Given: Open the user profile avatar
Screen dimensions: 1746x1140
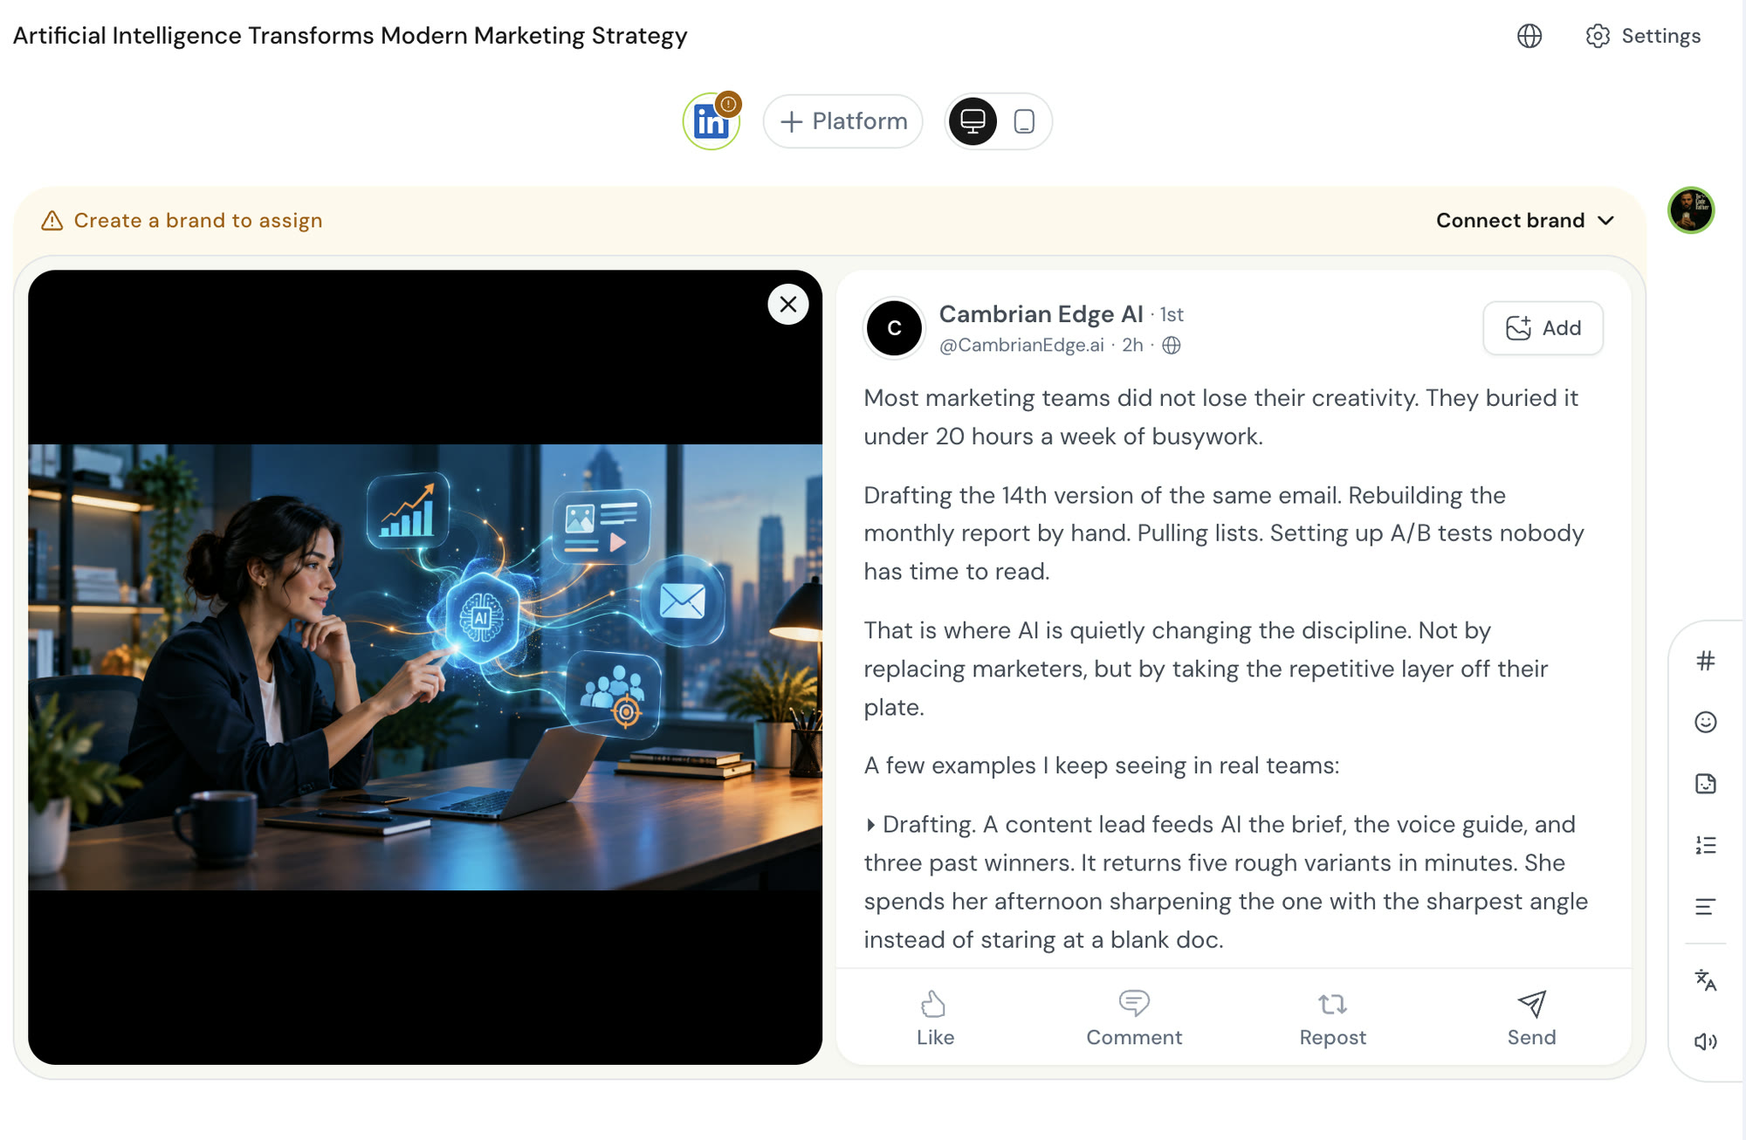Looking at the screenshot, I should [1691, 210].
